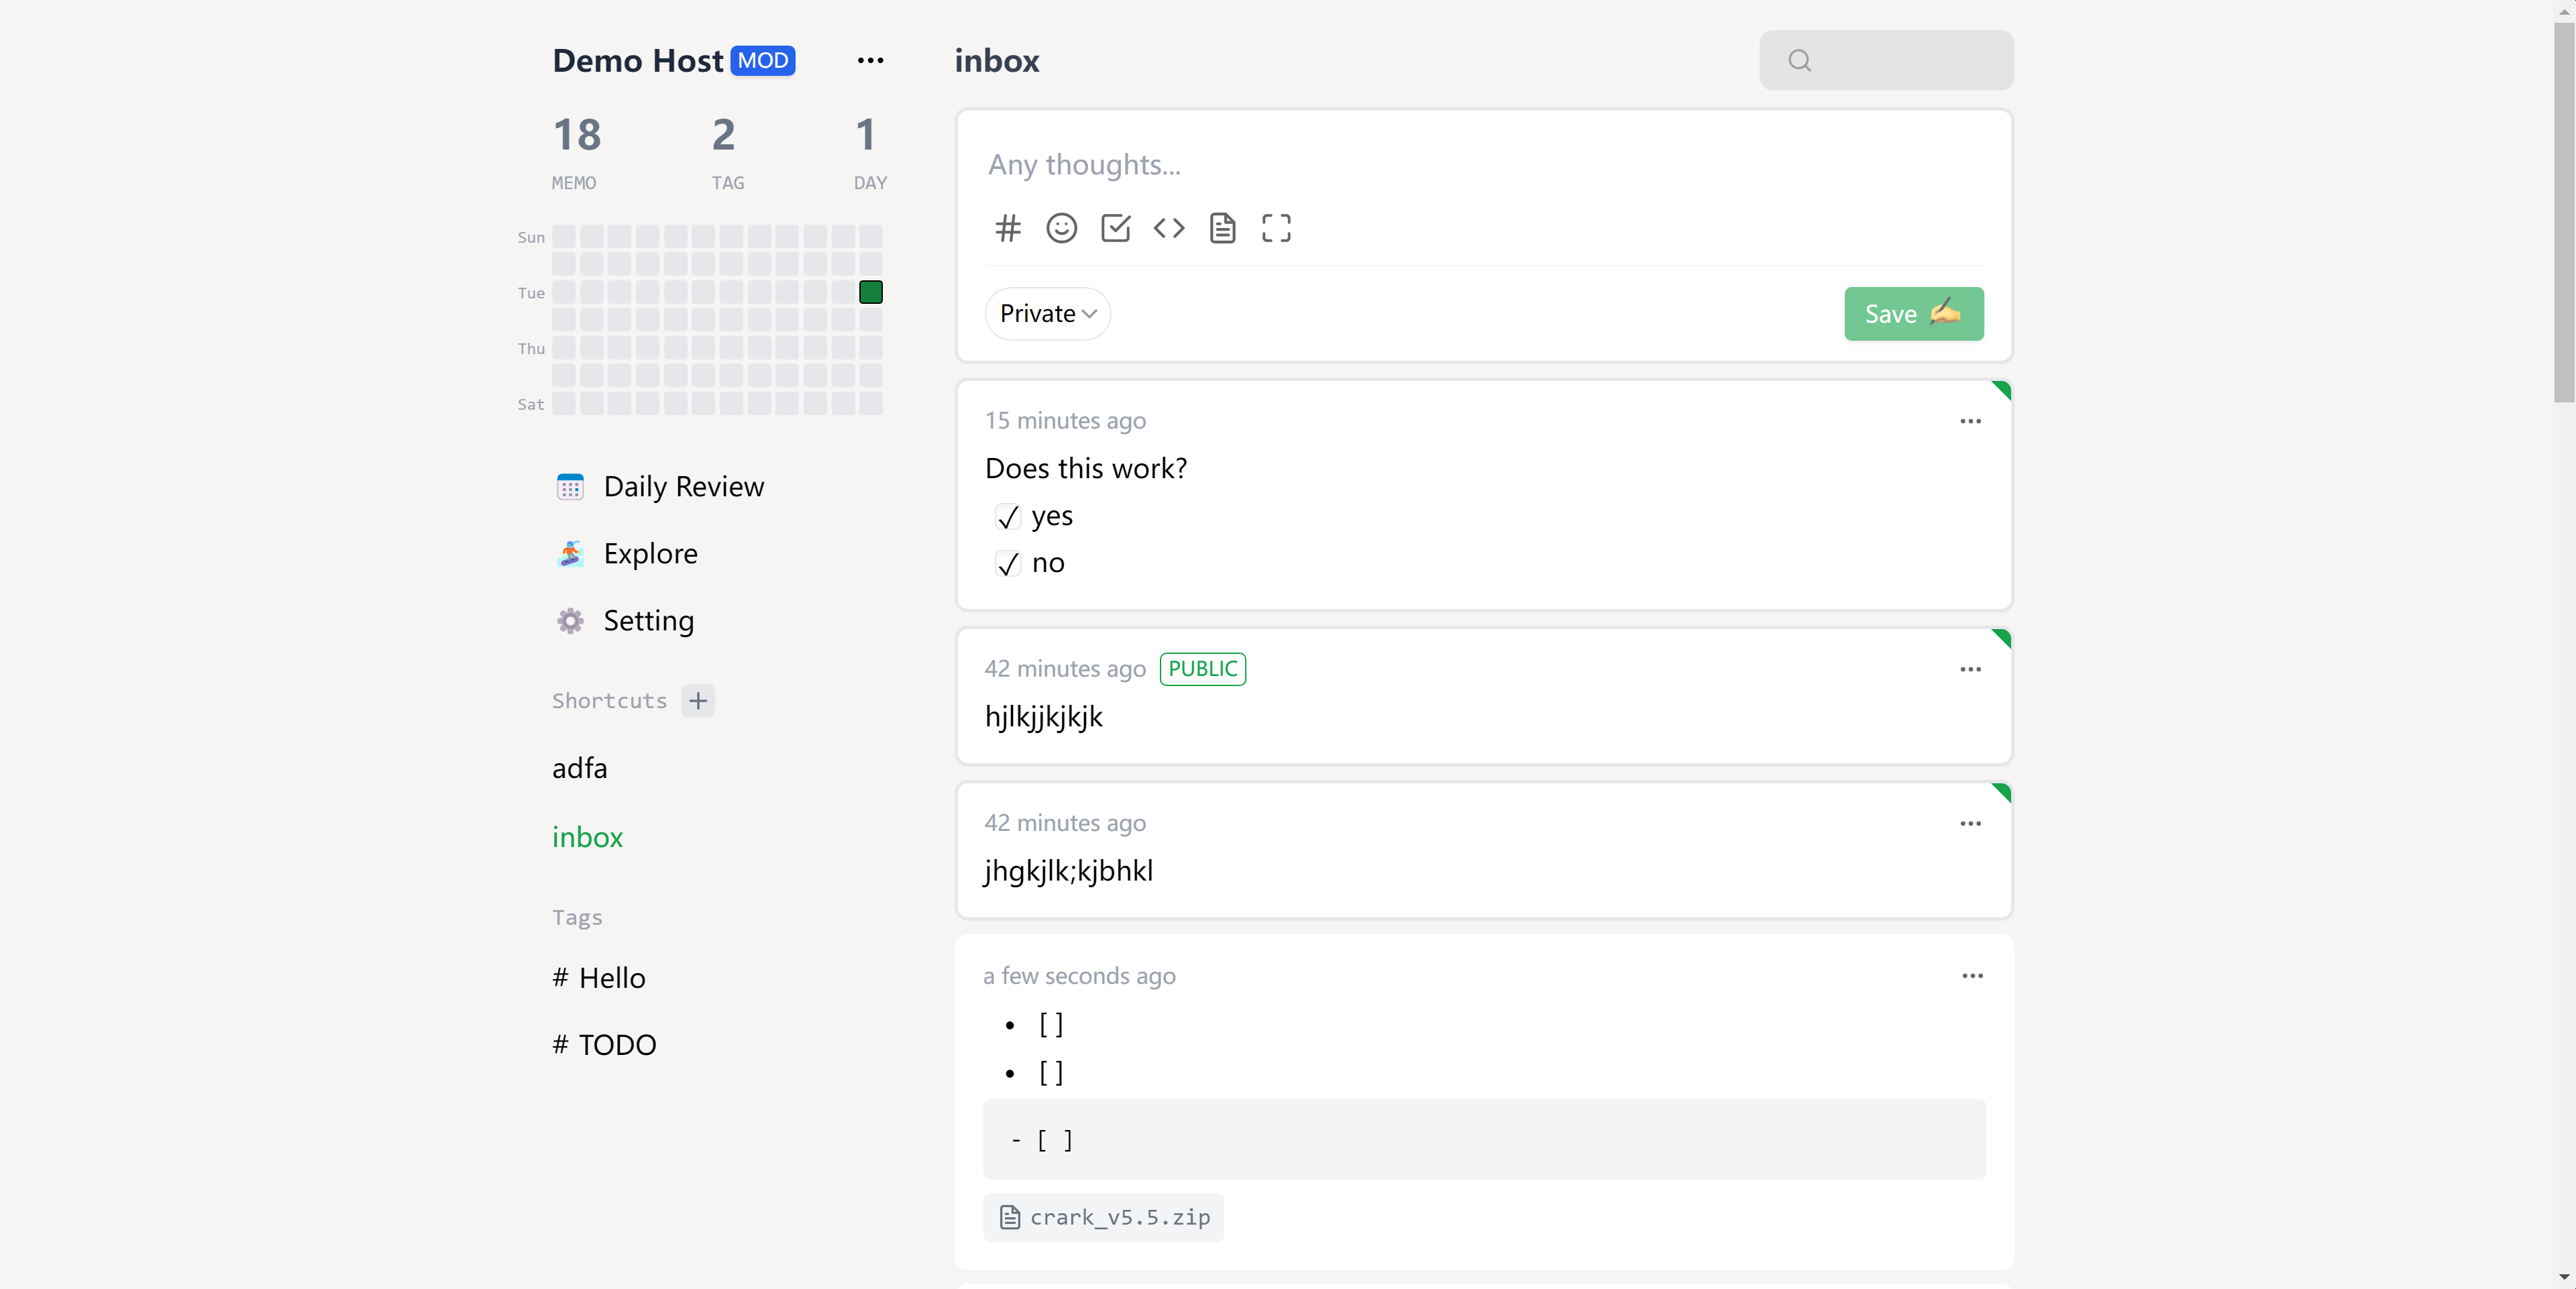The image size is (2576, 1289).
Task: Open options for the 'a few seconds ago' memo
Action: tap(1972, 975)
